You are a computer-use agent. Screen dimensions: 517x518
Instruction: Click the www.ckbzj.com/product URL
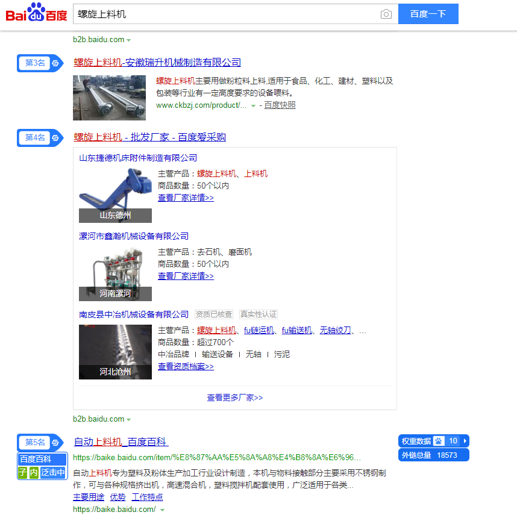click(201, 105)
